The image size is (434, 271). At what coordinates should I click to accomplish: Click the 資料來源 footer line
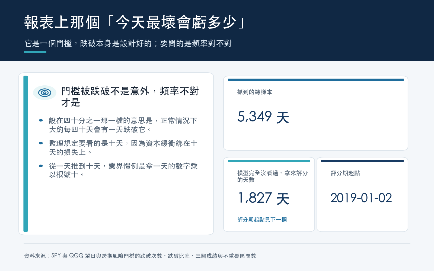coord(140,256)
